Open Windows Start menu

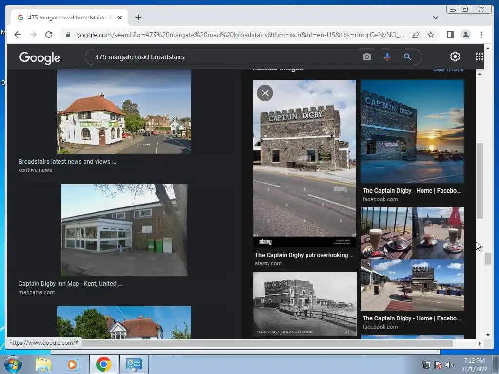(13, 364)
